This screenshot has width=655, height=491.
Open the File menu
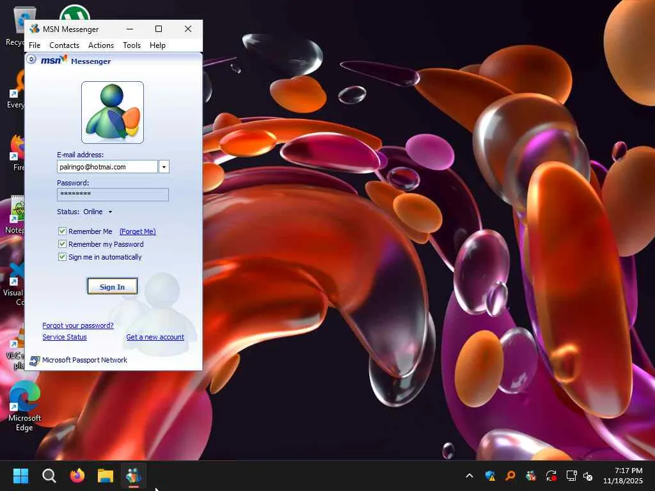pos(35,45)
